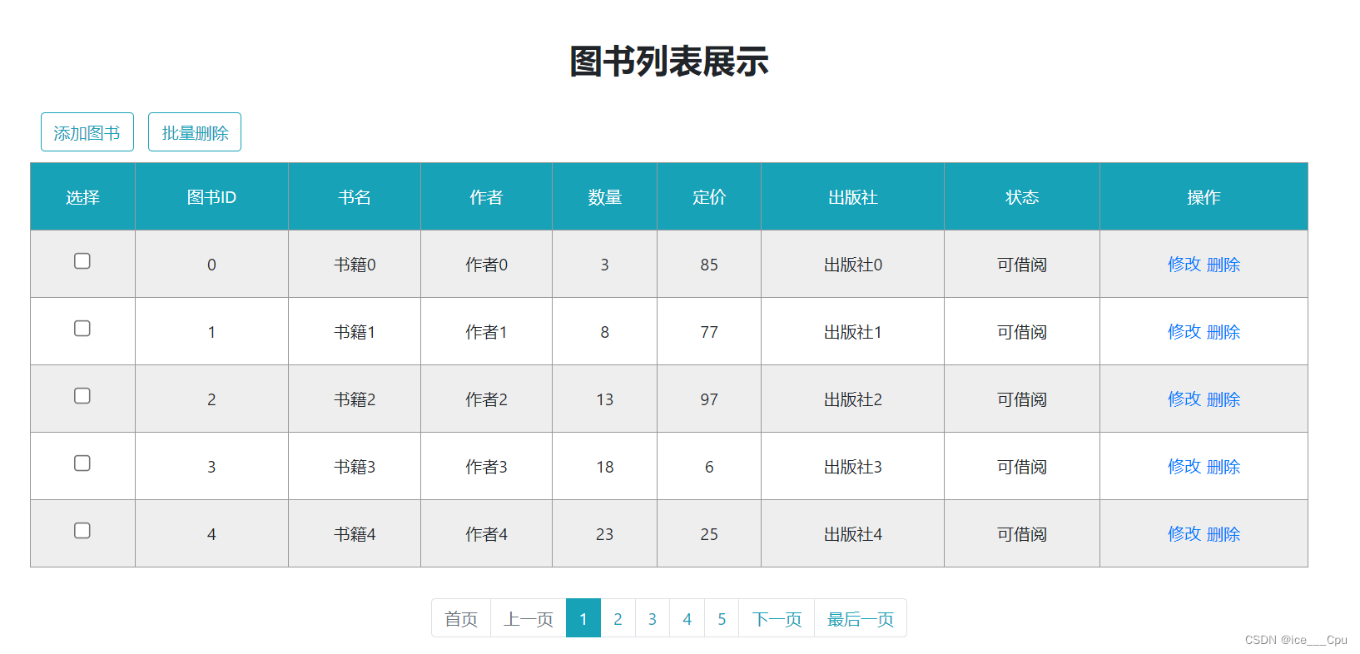
Task: Click the 作者4 cell
Action: coord(486,534)
